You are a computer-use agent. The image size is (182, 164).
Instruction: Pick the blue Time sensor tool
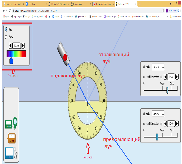coord(11,153)
